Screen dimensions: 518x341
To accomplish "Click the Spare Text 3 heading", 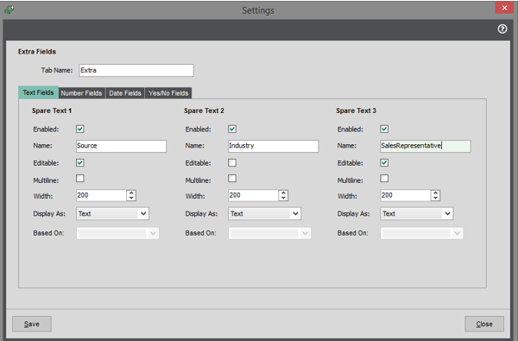I will 356,111.
